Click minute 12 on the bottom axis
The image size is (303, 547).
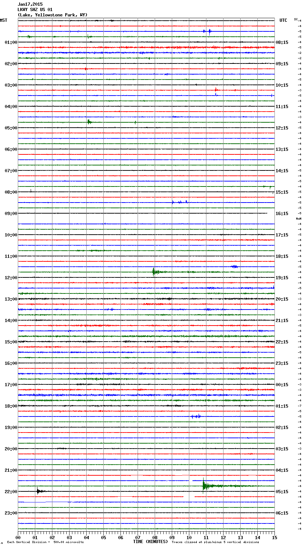coord(224,537)
